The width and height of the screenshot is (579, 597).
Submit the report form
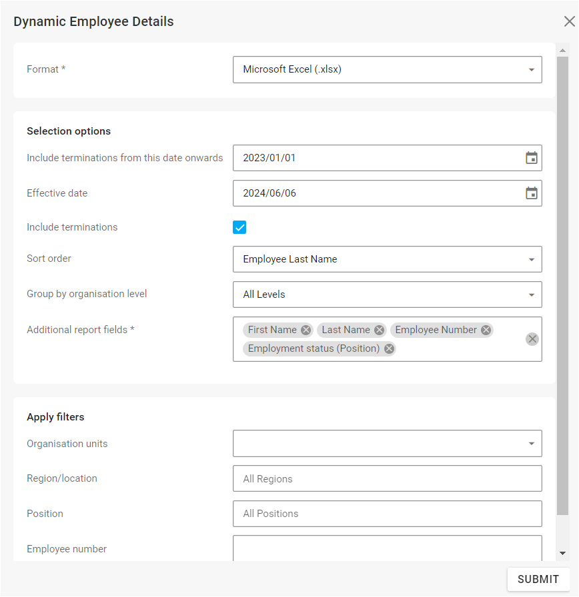pyautogui.click(x=538, y=579)
